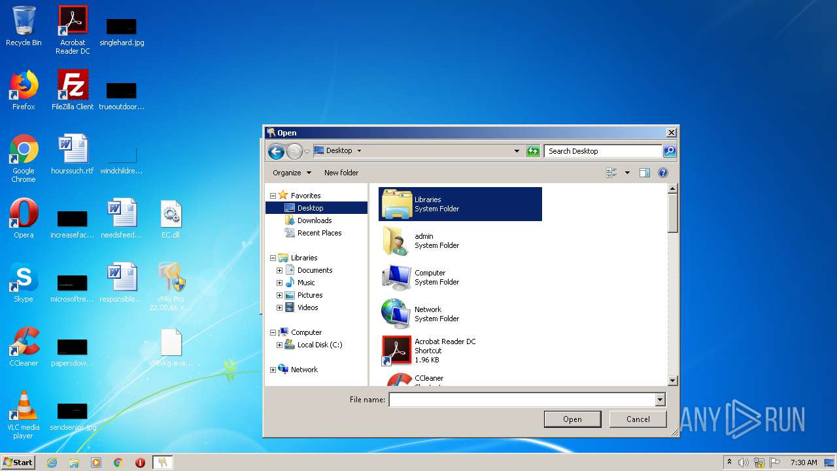Click Windows Explorer folder in taskbar
This screenshot has width=837, height=471.
(74, 462)
